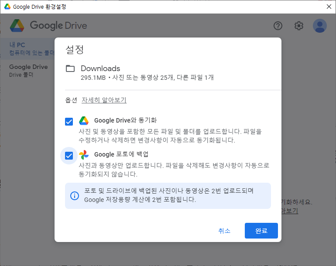Click the Google Drive 환경설정 window title
Image resolution: width=336 pixels, height=266 pixels.
click(x=39, y=7)
